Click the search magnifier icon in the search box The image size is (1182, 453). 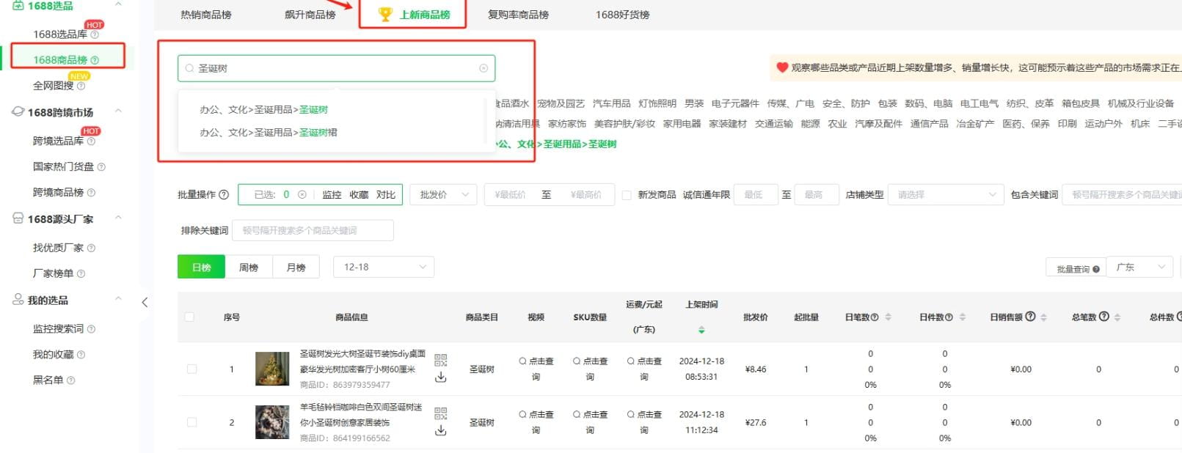coord(189,68)
